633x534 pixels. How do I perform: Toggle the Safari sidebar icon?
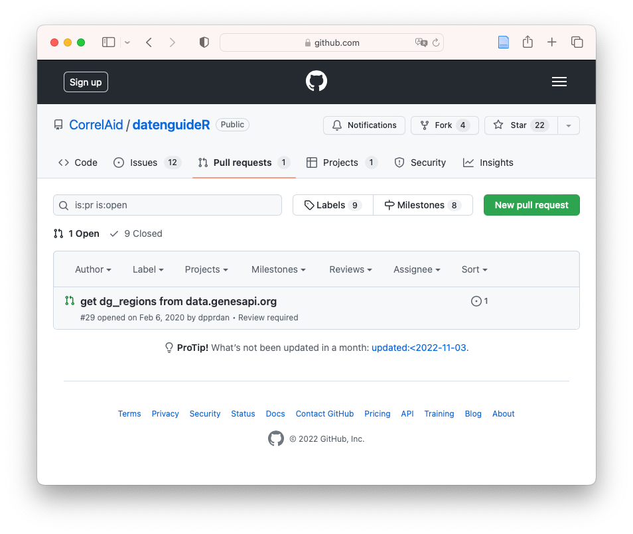[109, 42]
